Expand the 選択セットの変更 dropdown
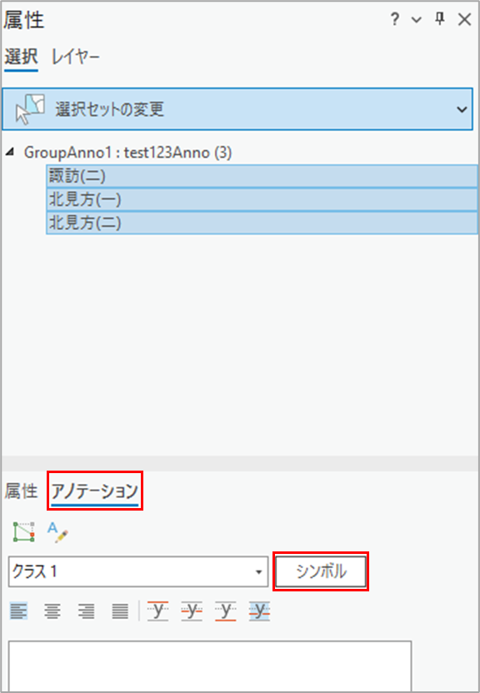Image resolution: width=480 pixels, height=693 pixels. [237, 109]
